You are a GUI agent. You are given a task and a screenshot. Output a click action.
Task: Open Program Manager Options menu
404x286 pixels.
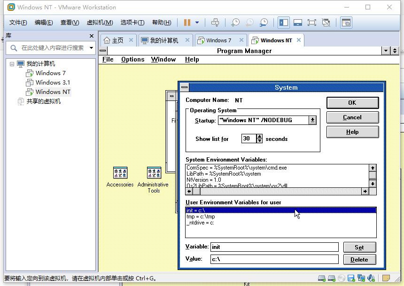click(x=132, y=60)
